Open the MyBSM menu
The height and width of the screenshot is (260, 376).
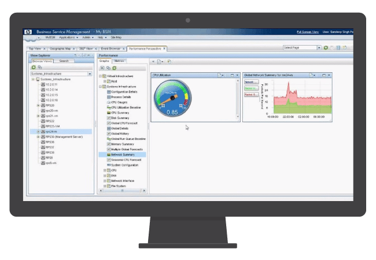50,38
